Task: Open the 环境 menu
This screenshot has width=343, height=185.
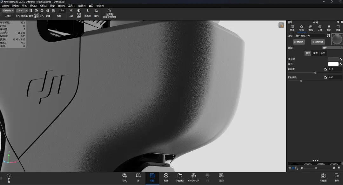Action: click(24, 6)
